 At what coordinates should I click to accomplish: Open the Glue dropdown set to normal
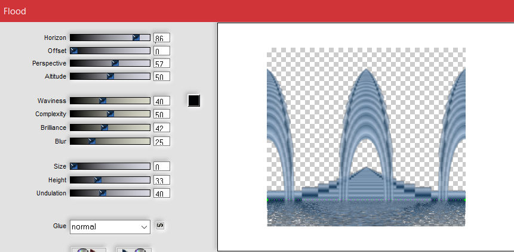[110, 227]
